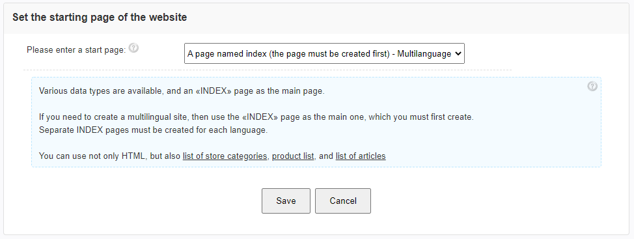
Task: Open list of store categories link
Action: click(225, 156)
